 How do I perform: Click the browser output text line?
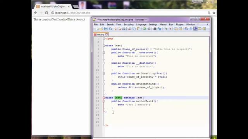[x=59, y=19]
